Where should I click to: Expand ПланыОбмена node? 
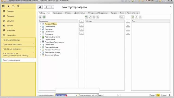click(x=41, y=27)
